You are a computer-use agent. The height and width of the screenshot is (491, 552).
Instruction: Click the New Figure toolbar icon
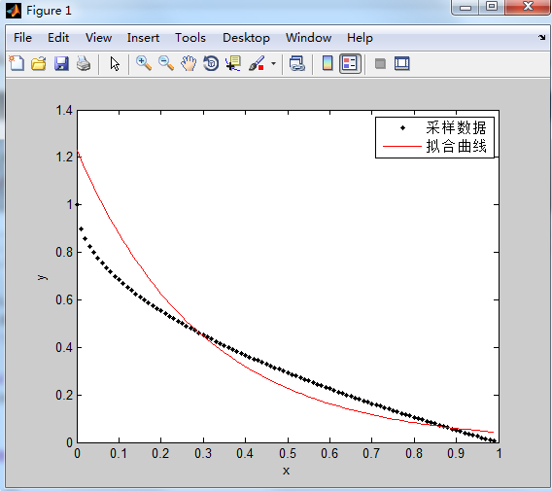pyautogui.click(x=17, y=64)
